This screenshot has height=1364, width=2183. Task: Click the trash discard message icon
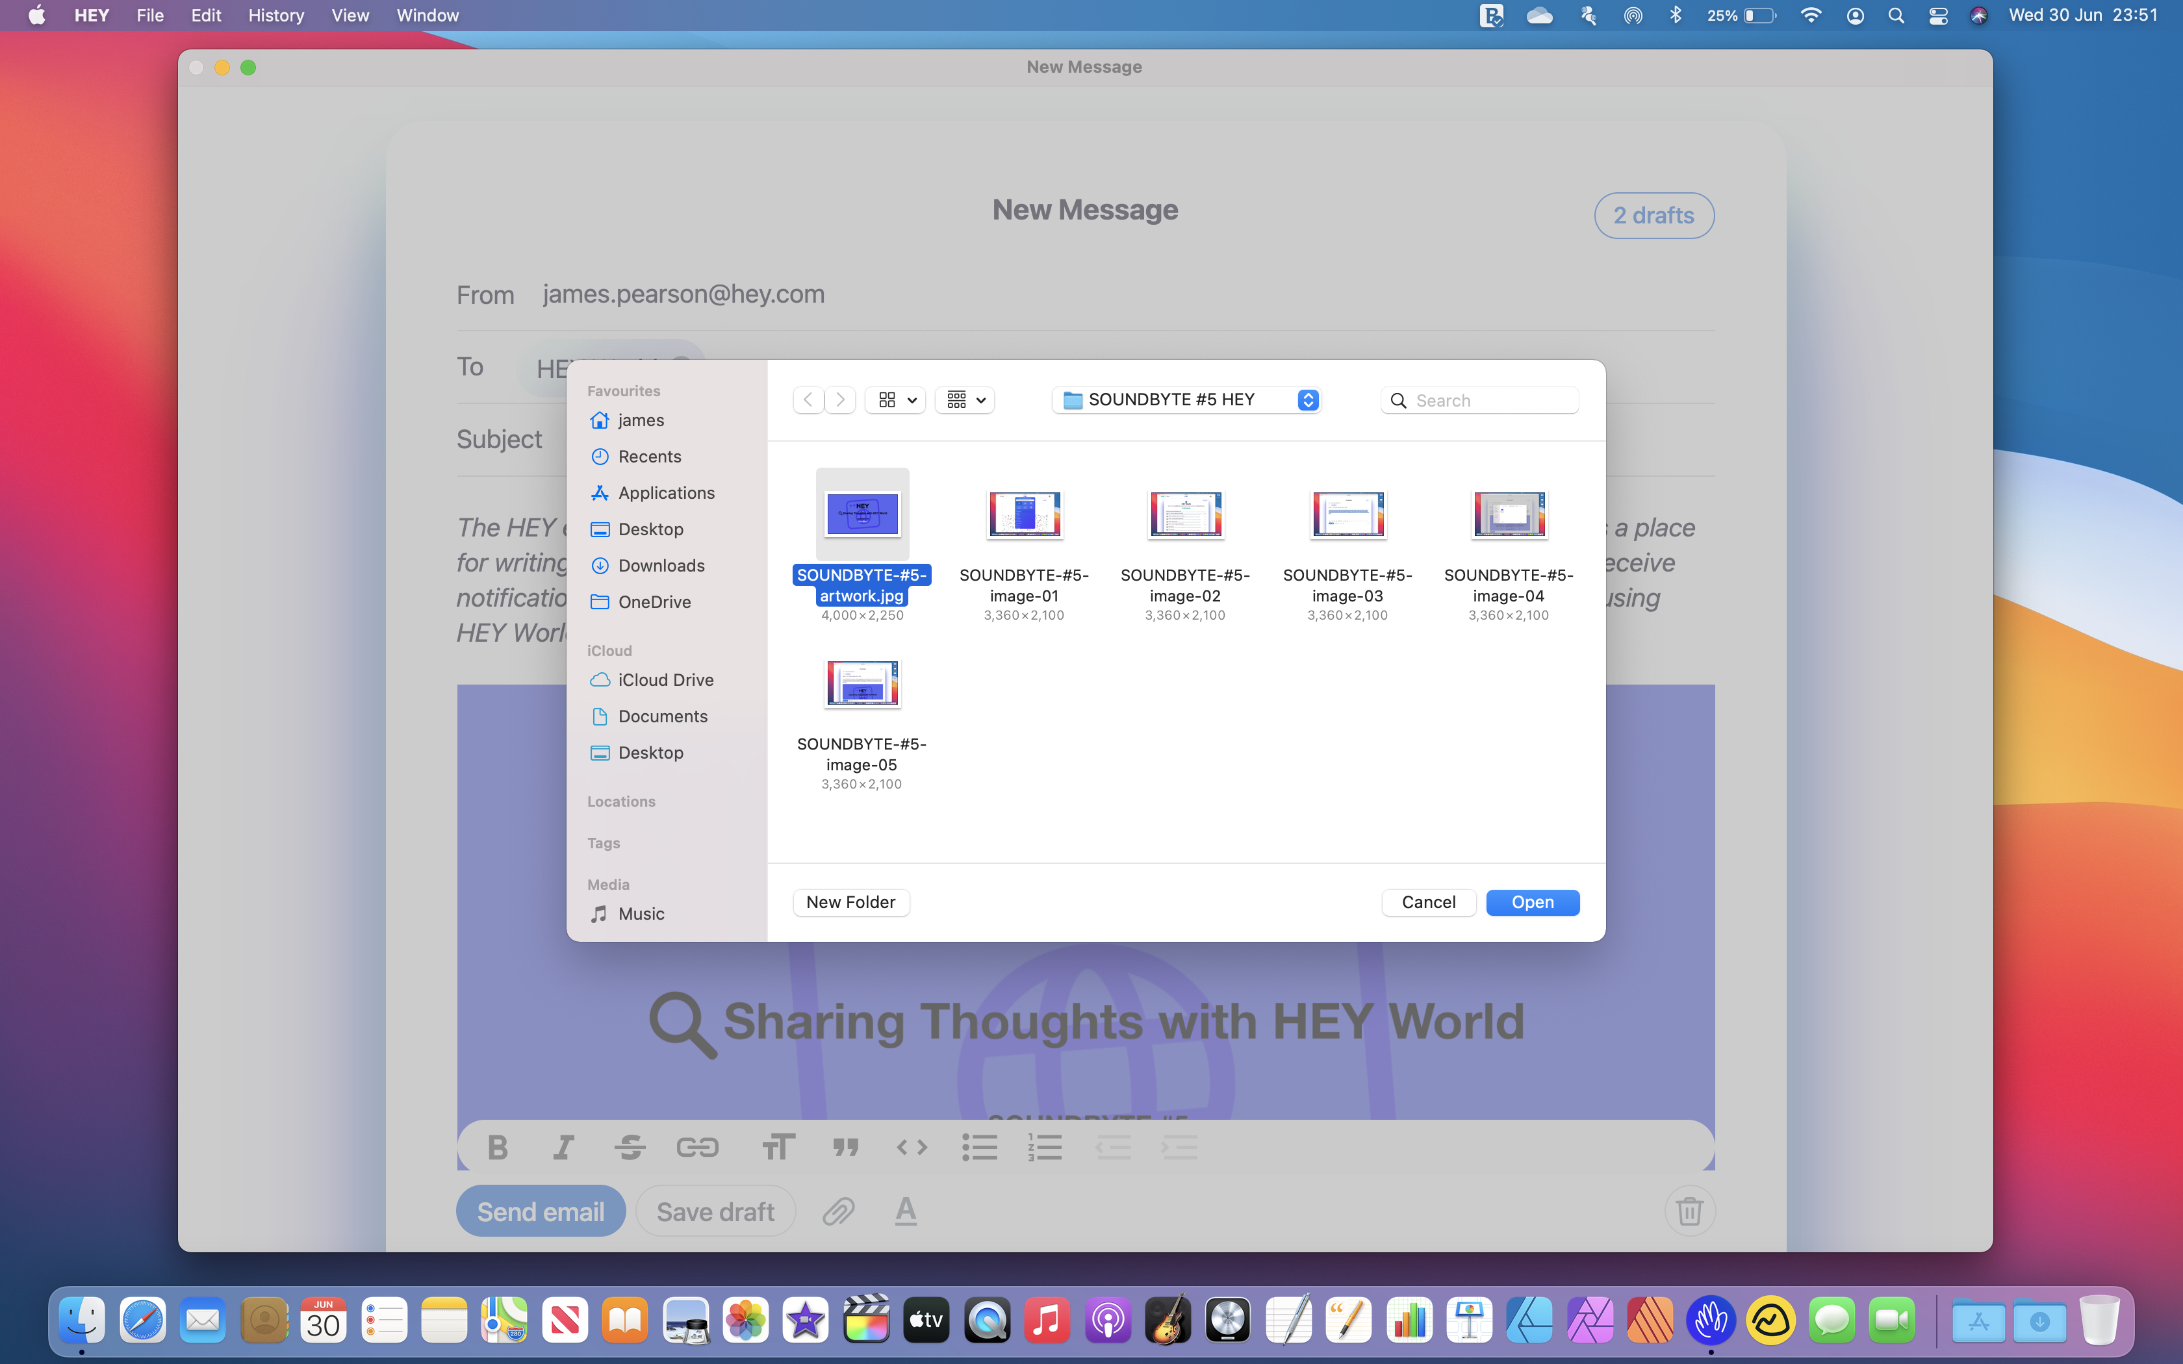click(x=1689, y=1211)
